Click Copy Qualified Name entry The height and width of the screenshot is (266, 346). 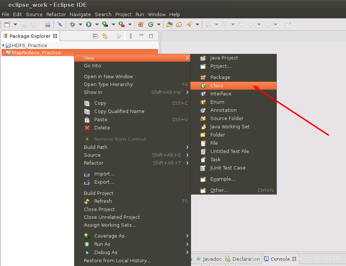[133, 111]
